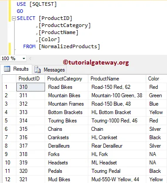Click [ProductCategory] in the query editor
The height and width of the screenshot is (183, 167).
pos(65,26)
